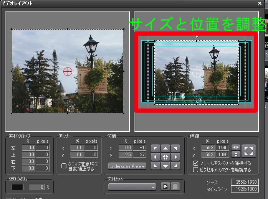Image resolution: width=268 pixels, height=199 pixels.
Task: Uncheck keep frame aspect checkbox
Action: pos(195,163)
